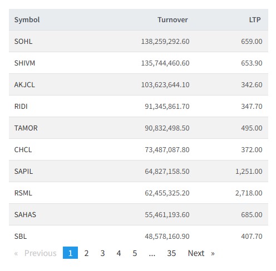Image resolution: width=276 pixels, height=271 pixels.
Task: Open the TAMOR symbol entry
Action: coord(26,128)
